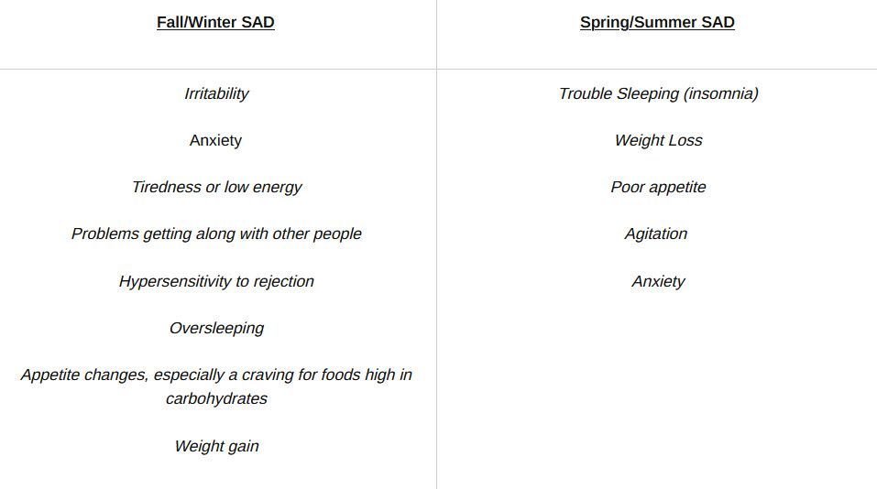877x489 pixels.
Task: Click Anxiety in the Spring/Summer column
Action: pos(658,281)
